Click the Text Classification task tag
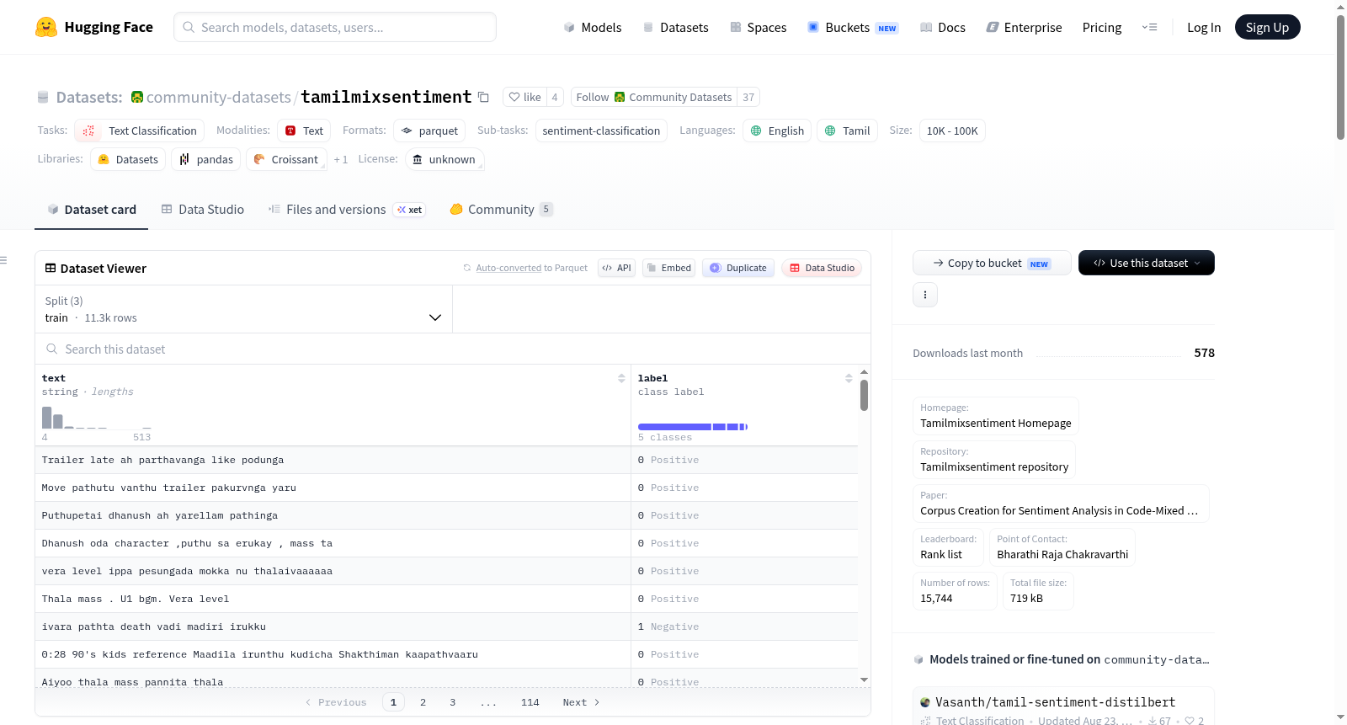 pos(140,131)
